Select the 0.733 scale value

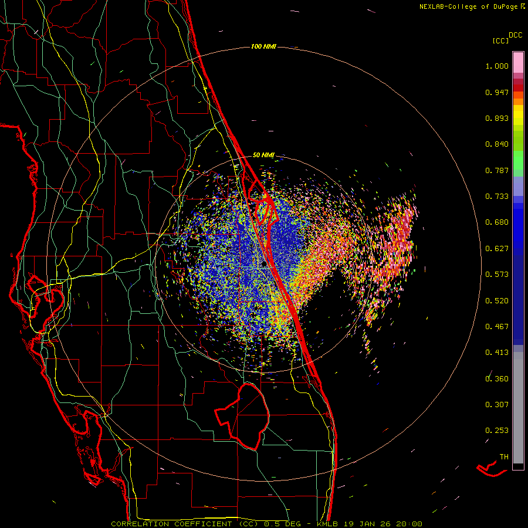coord(497,197)
